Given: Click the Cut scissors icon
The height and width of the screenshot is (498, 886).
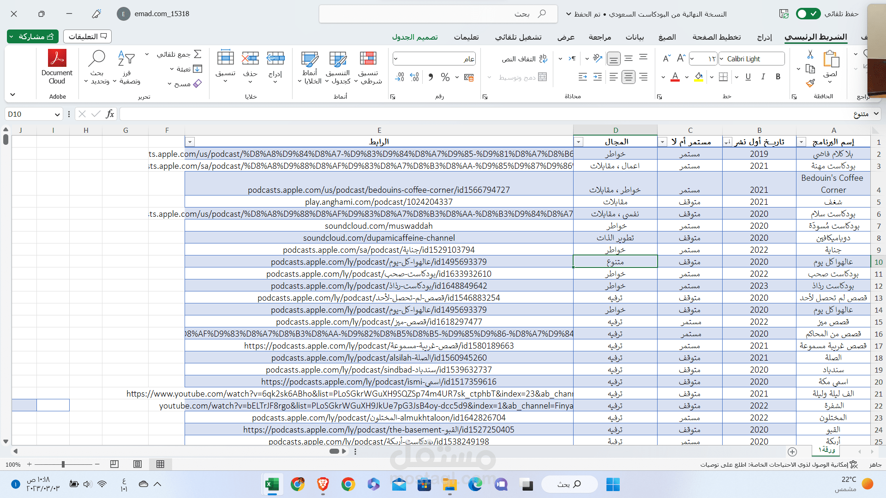Looking at the screenshot, I should (x=810, y=54).
